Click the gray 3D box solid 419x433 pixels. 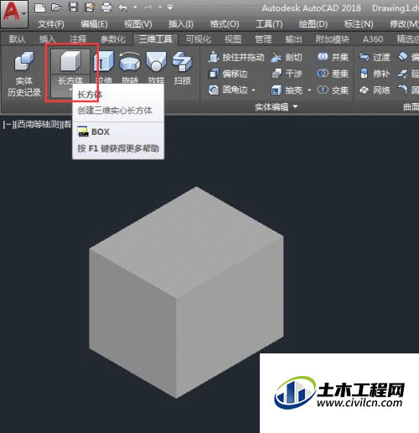tap(186, 291)
